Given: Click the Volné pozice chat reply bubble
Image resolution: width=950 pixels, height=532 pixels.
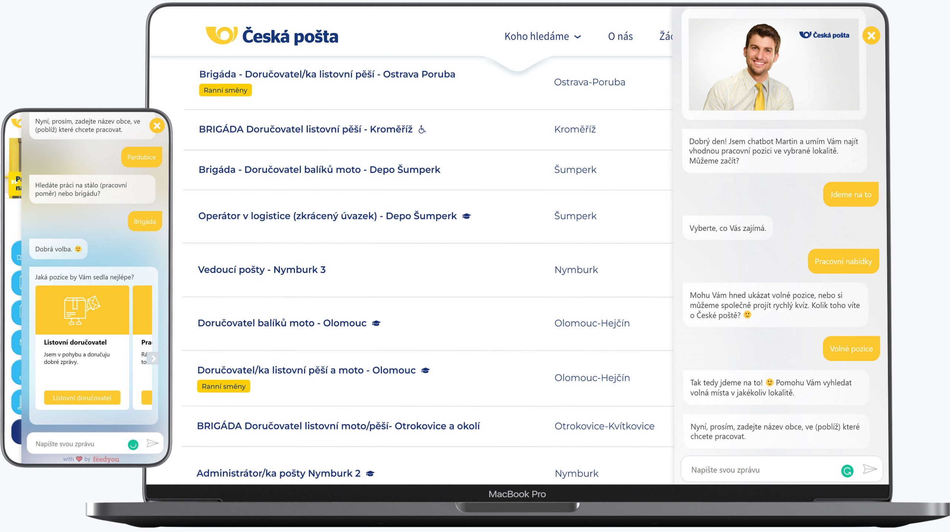Looking at the screenshot, I should (x=851, y=348).
